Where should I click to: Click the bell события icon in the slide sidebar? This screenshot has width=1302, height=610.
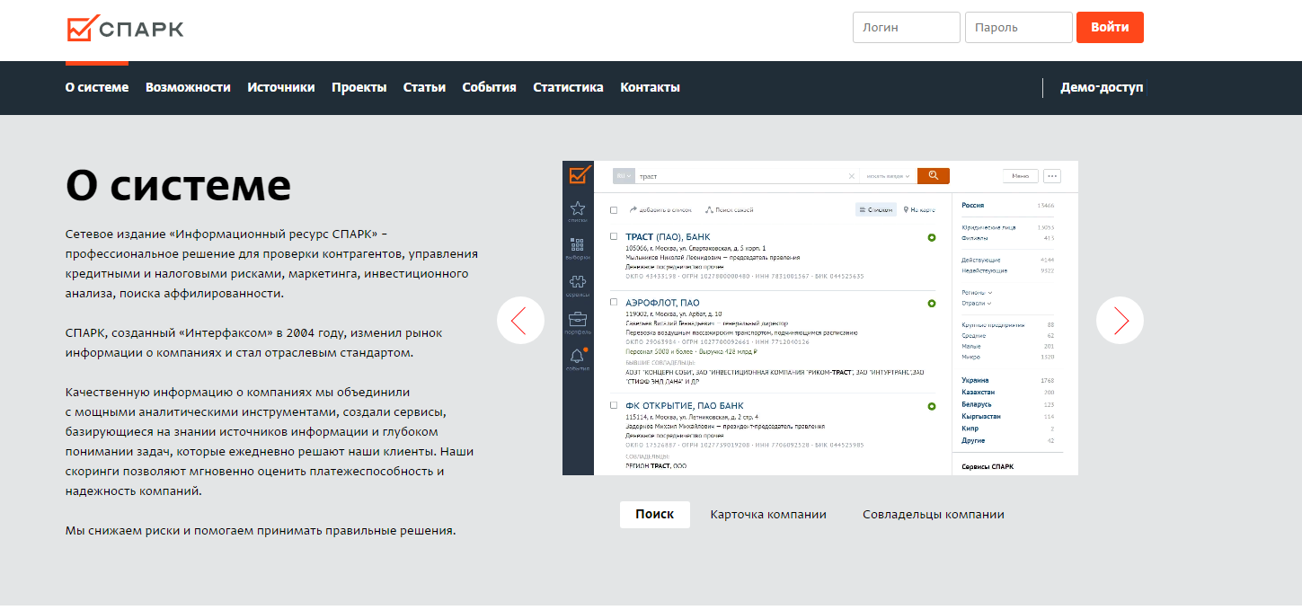pyautogui.click(x=578, y=358)
